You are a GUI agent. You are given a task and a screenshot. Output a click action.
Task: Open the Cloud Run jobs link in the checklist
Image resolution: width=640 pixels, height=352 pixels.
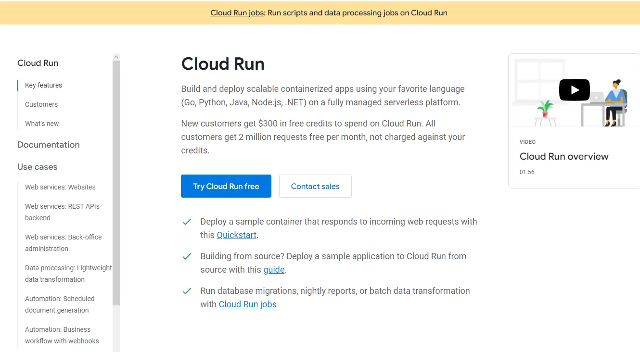point(247,304)
